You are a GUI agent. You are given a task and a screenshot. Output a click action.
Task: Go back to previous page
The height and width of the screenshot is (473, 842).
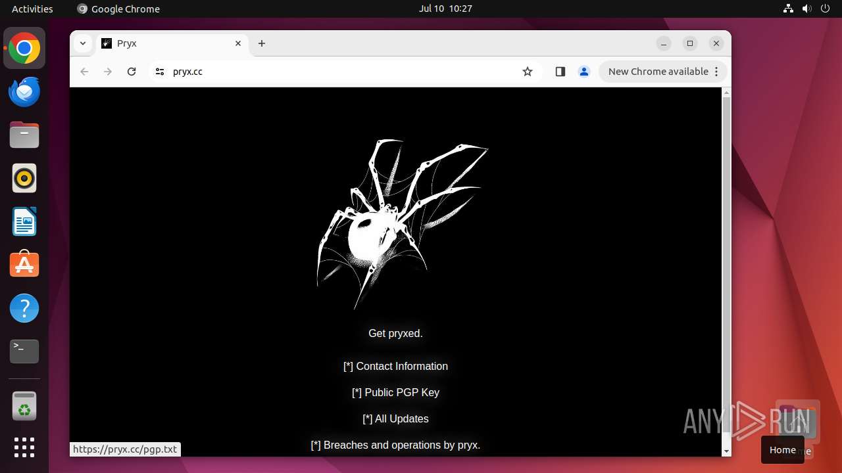coord(84,72)
